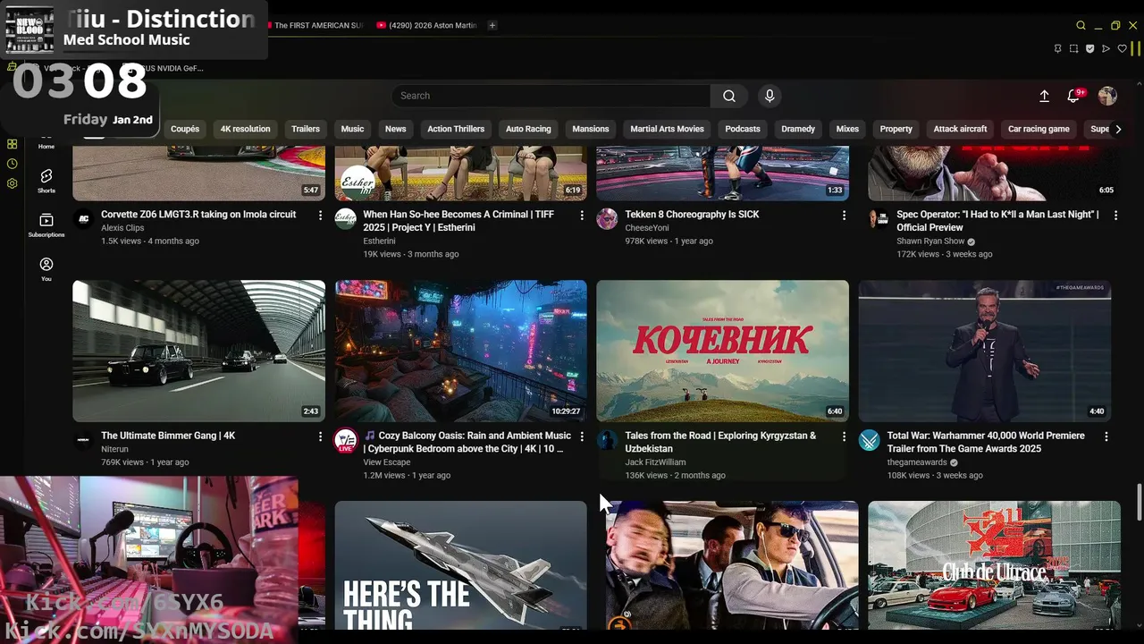Viewport: 1144px width, 644px height.
Task: Switch to the 2026 Aston Martin browser tab
Action: click(426, 25)
